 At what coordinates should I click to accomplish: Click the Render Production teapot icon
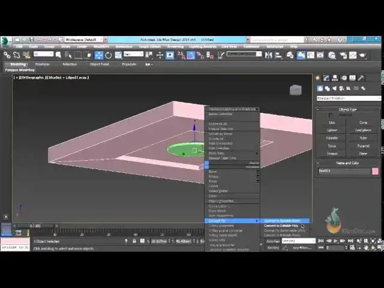(x=362, y=55)
